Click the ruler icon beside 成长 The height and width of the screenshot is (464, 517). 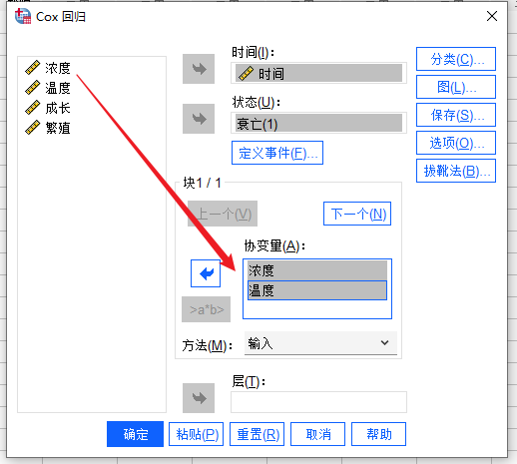(33, 108)
